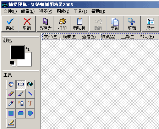The height and width of the screenshot is (129, 159).
Task: Open the 图像(I) menu
Action: click(x=63, y=11)
